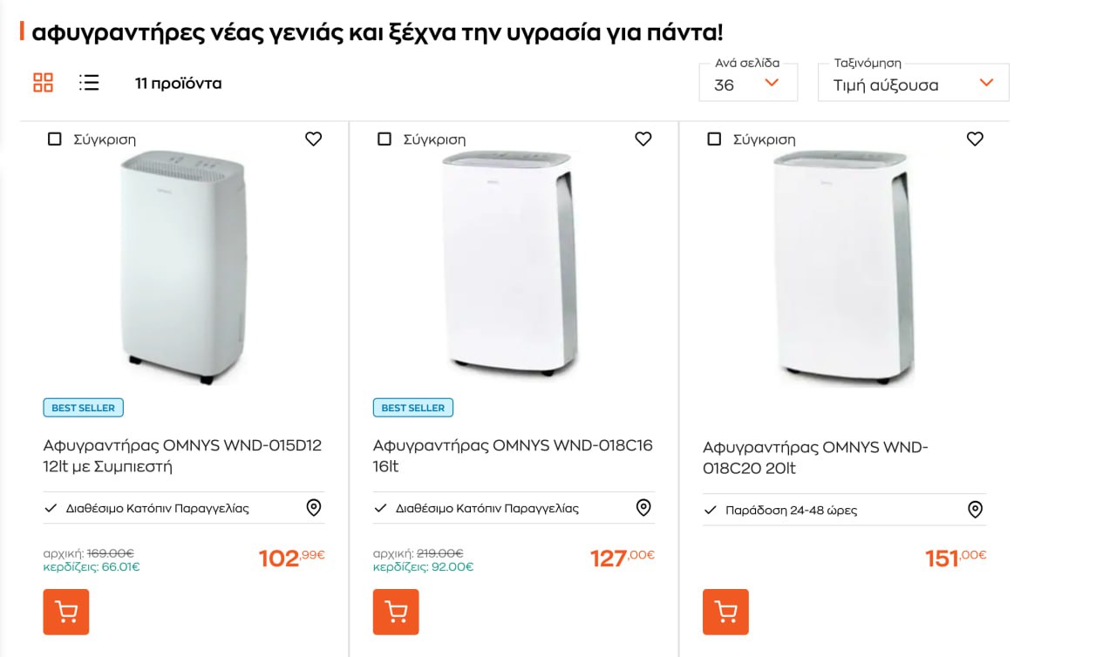Click the OMNYS WND-018C20 product image
This screenshot has width=1116, height=657.
843,266
